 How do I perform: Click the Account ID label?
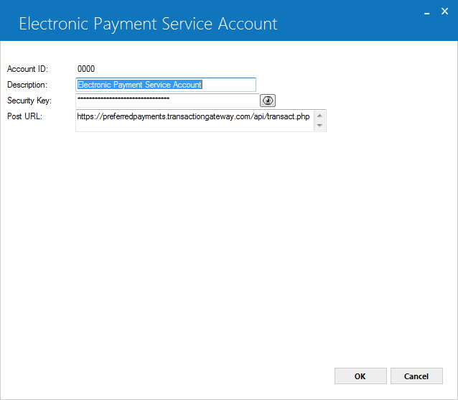pyautogui.click(x=27, y=69)
